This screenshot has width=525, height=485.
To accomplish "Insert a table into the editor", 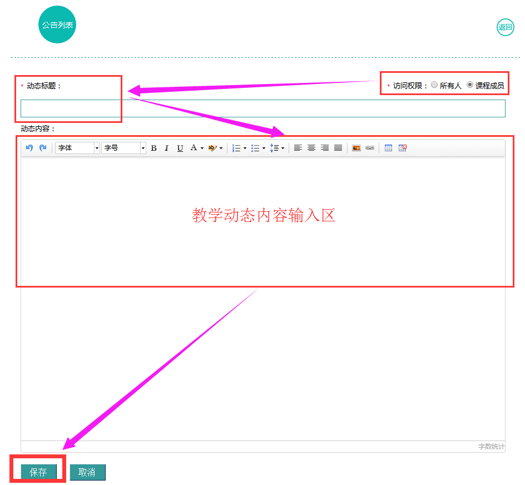I will click(x=388, y=148).
